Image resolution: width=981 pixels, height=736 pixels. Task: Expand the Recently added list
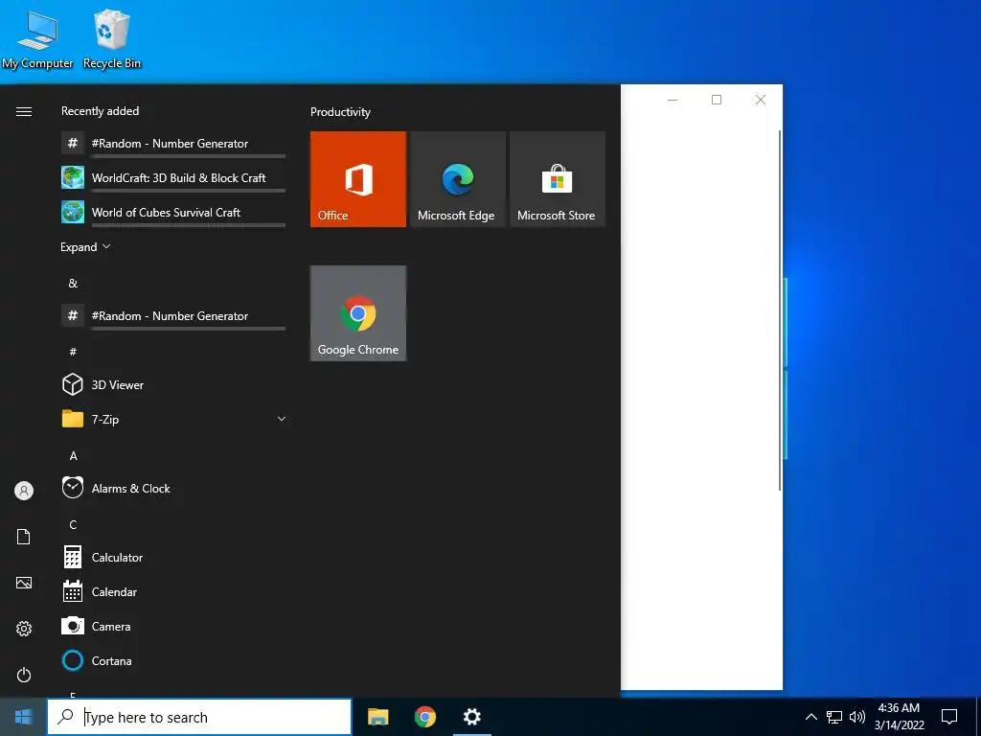click(x=85, y=246)
